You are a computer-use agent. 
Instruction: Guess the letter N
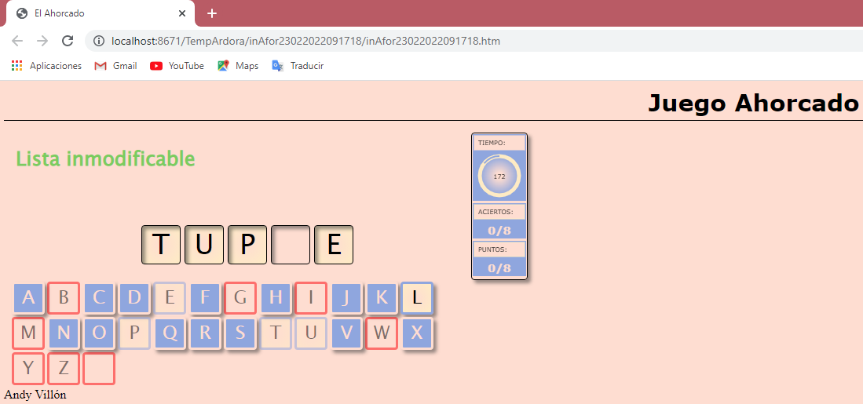pyautogui.click(x=64, y=333)
